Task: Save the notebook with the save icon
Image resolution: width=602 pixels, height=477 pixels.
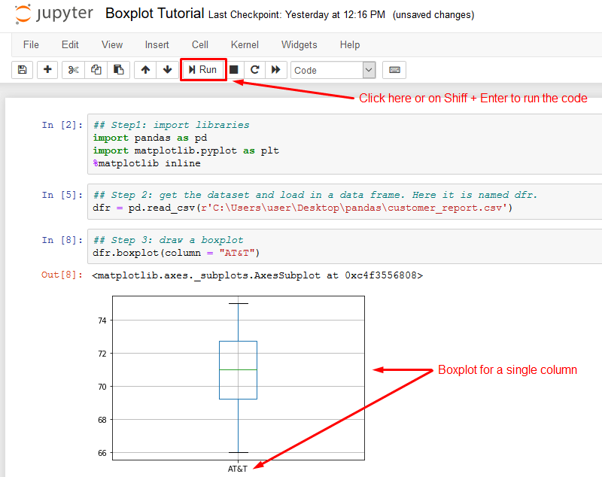Action: click(22, 70)
